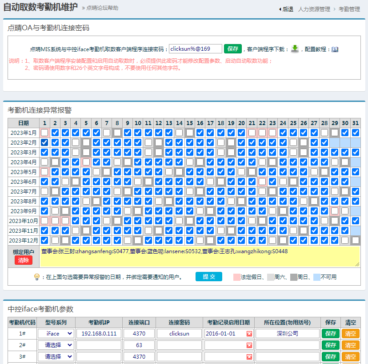Click the 1# machine code cell
The height and width of the screenshot is (364, 368).
(22, 334)
